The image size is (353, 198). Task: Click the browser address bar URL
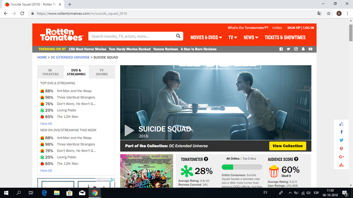click(x=82, y=13)
